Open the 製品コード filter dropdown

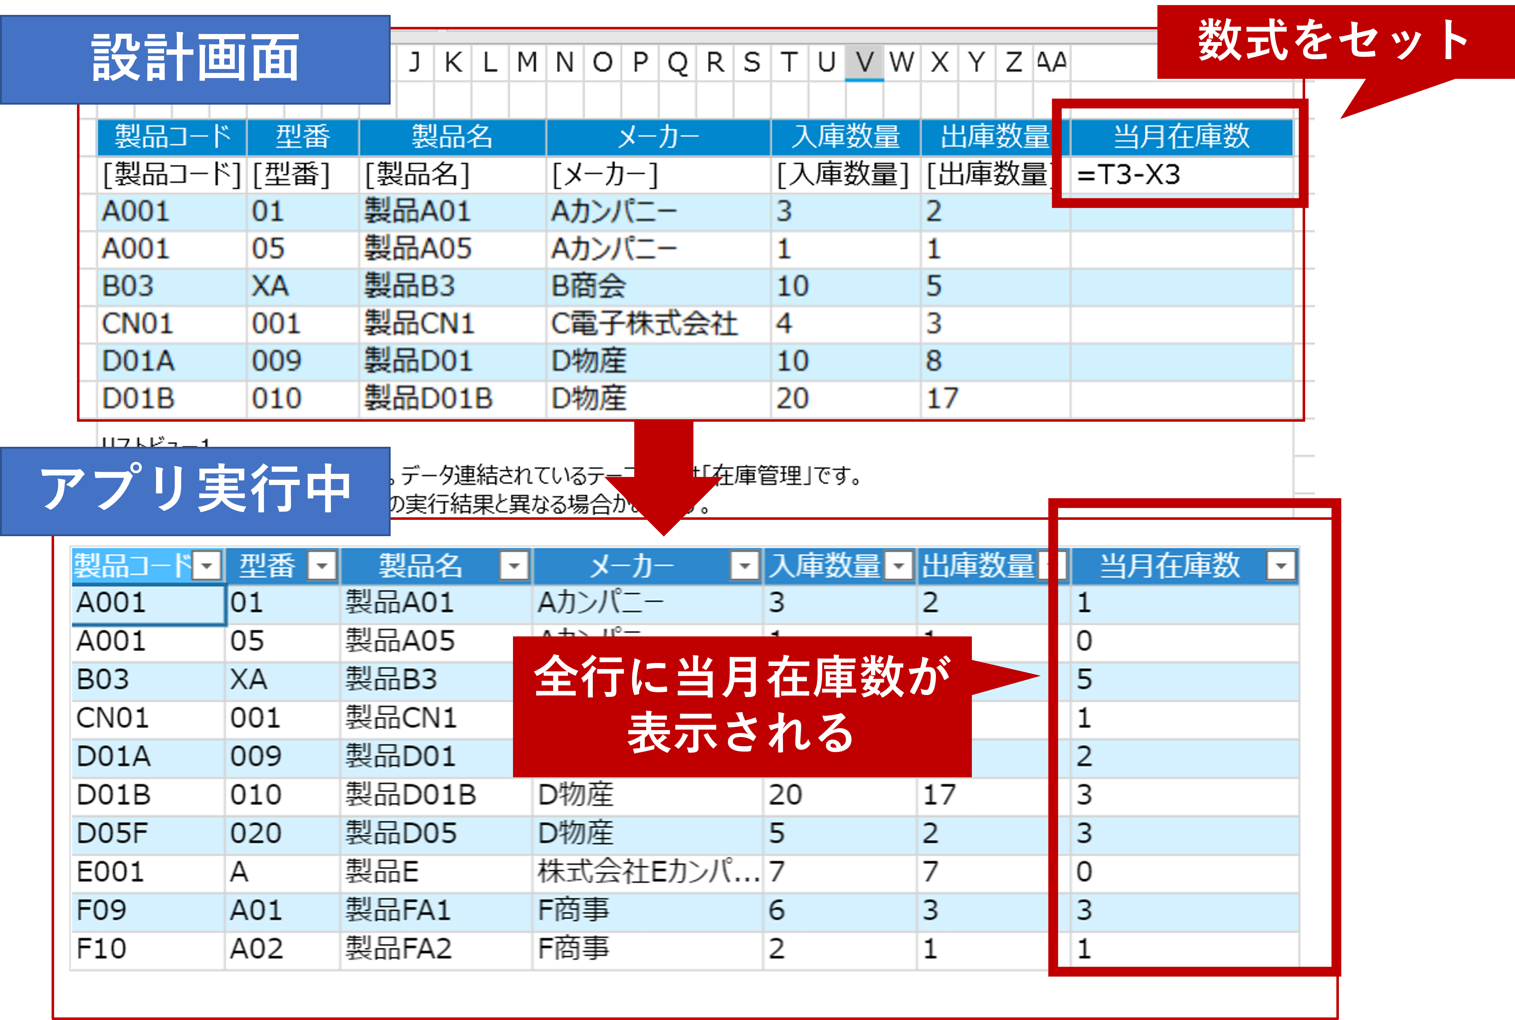(207, 565)
